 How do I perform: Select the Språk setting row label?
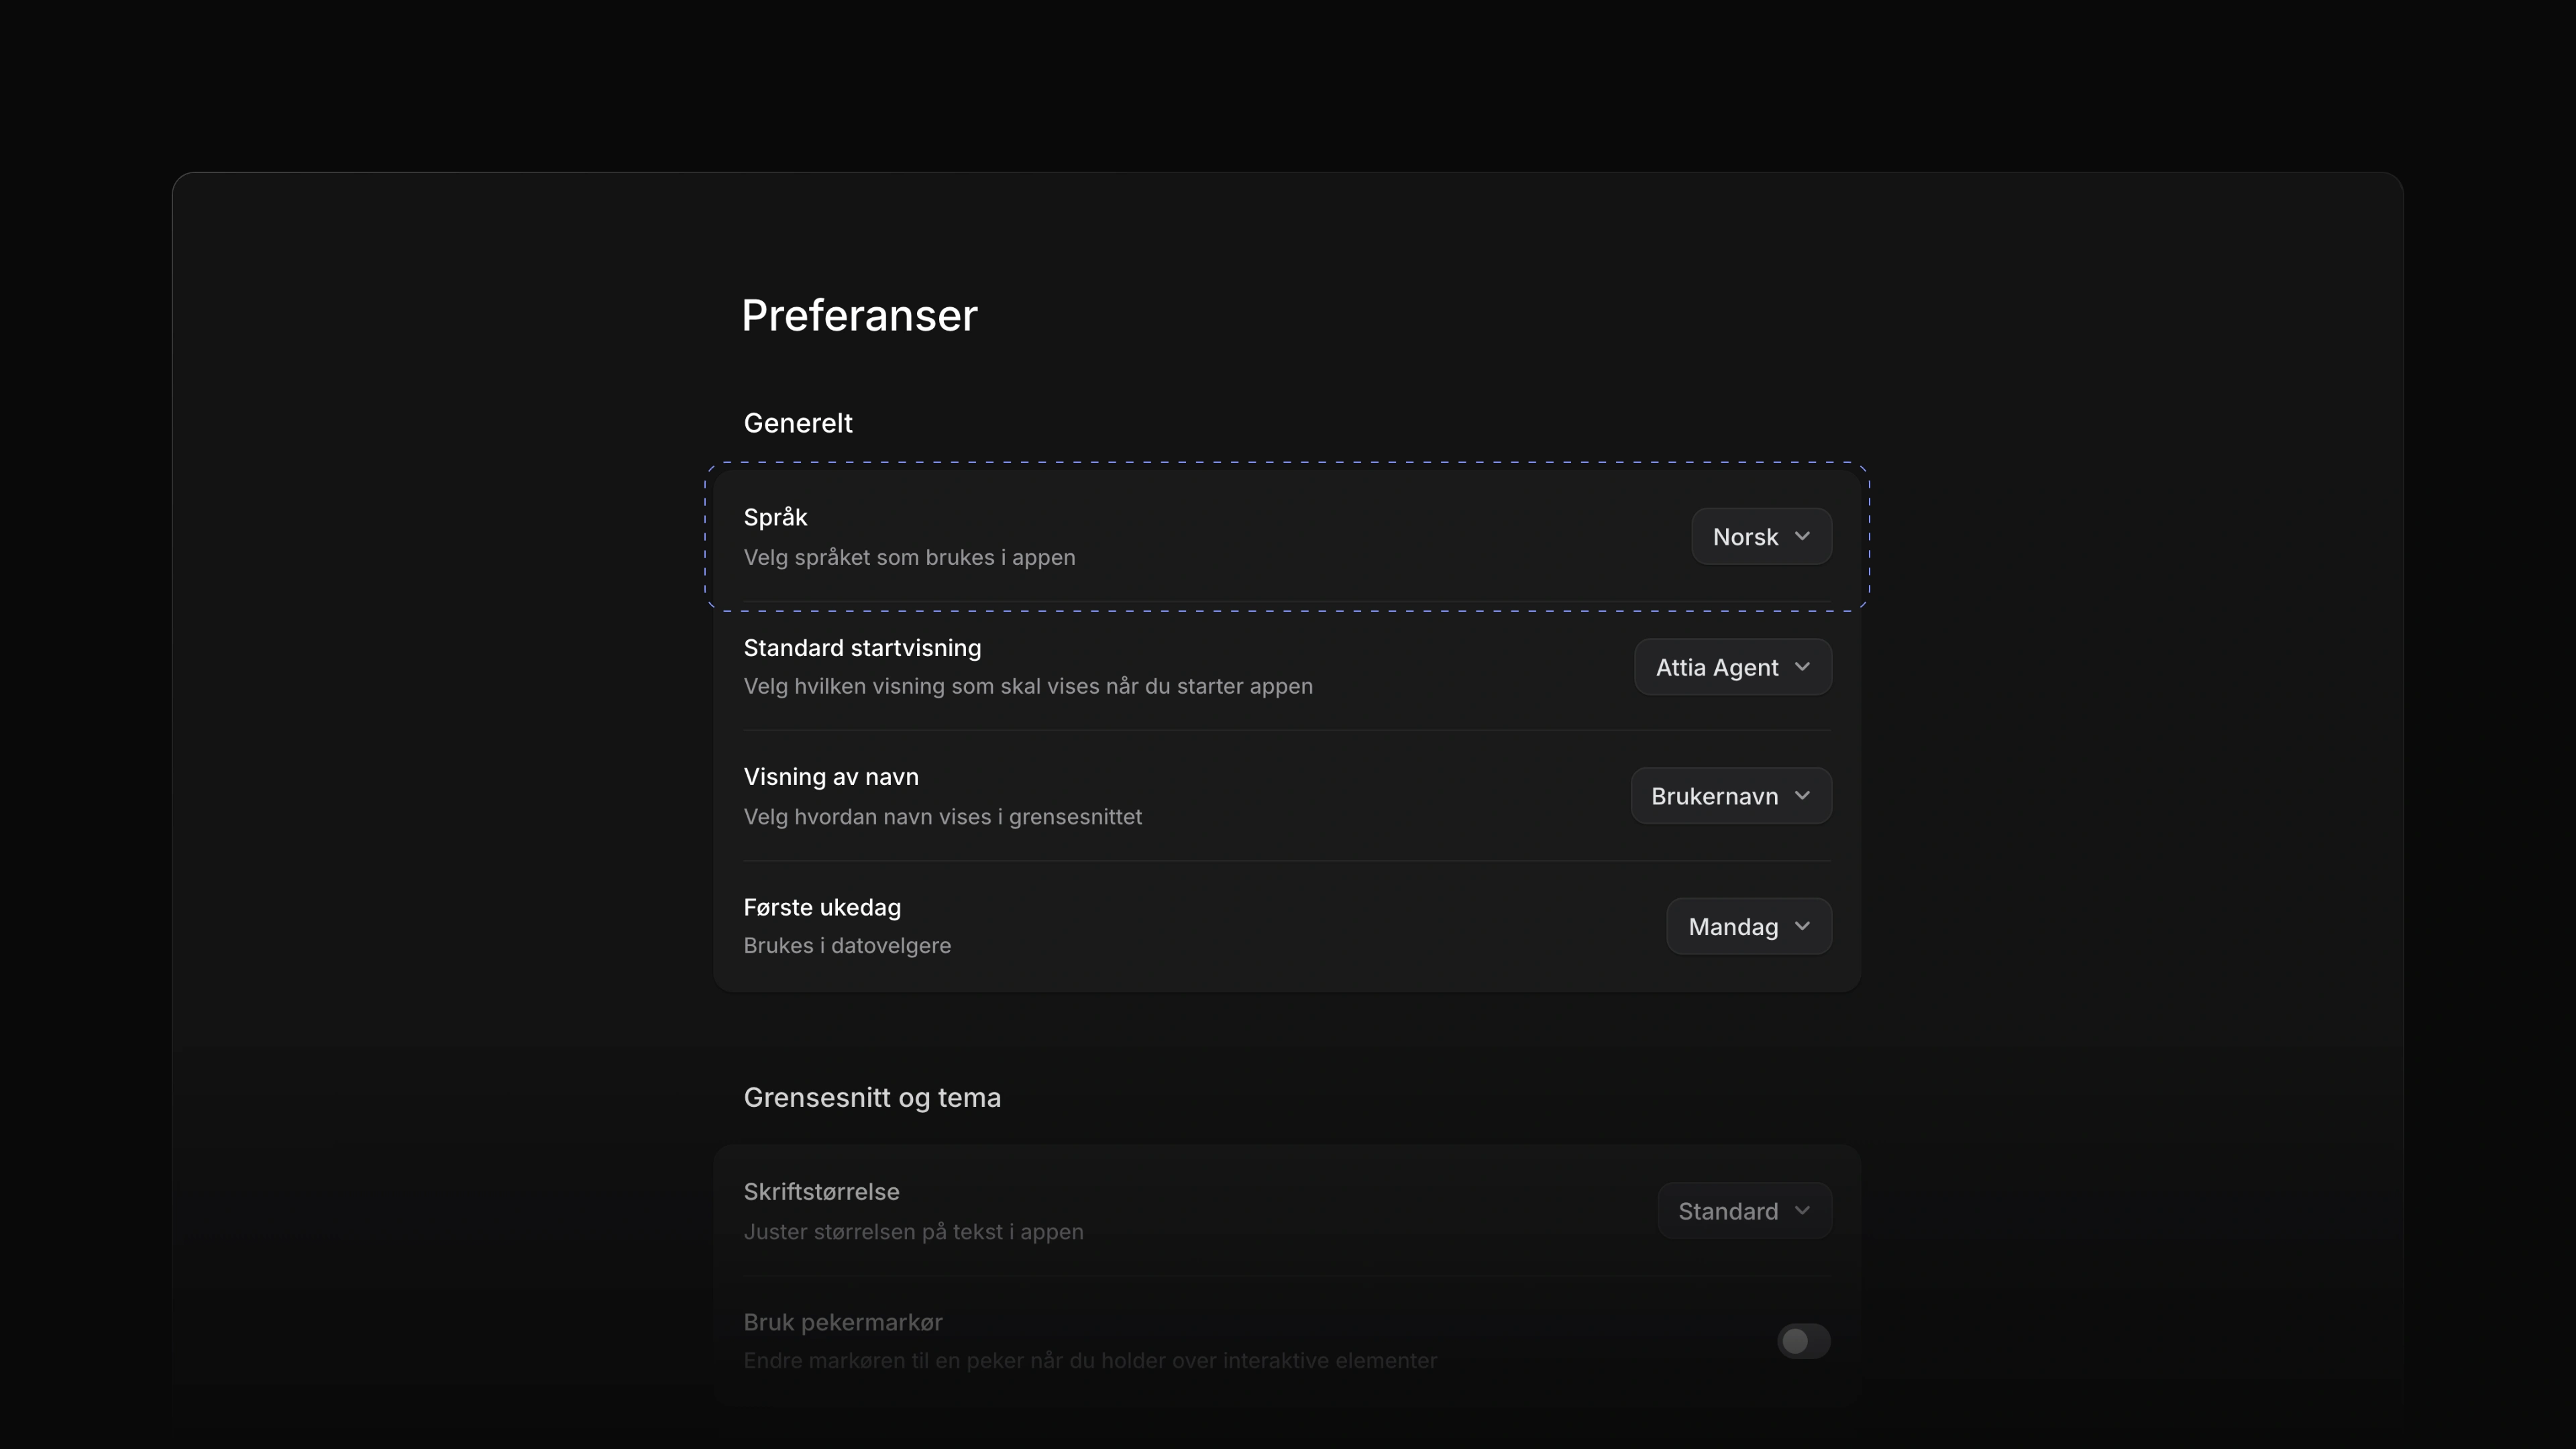pyautogui.click(x=775, y=518)
